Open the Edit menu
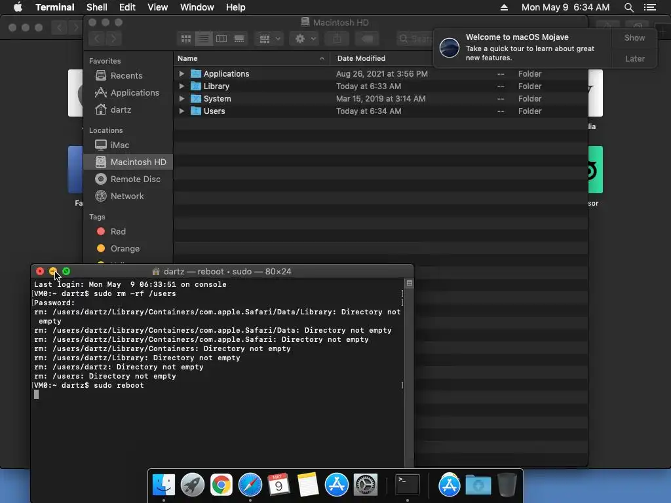The height and width of the screenshot is (503, 671). tap(127, 7)
